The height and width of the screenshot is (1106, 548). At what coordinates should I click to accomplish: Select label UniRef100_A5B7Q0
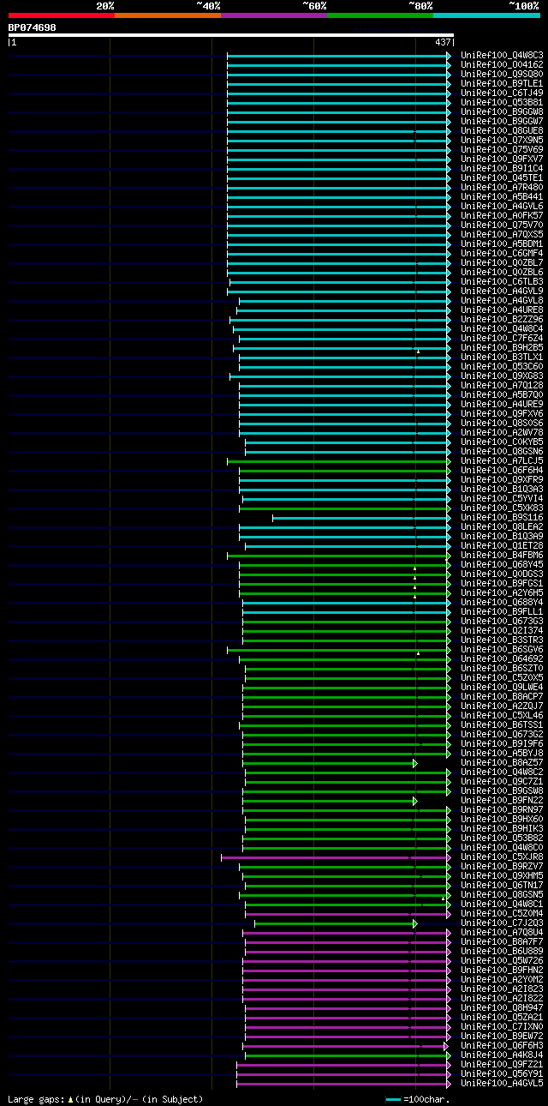tap(502, 394)
